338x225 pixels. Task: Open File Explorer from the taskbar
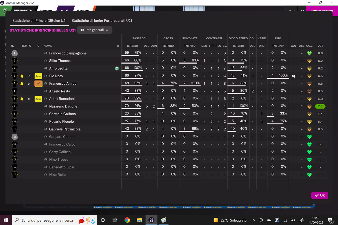coord(139,220)
